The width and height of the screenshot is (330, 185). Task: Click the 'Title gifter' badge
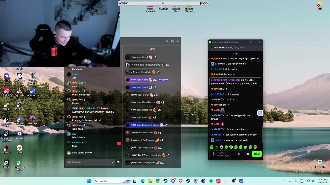(x=163, y=80)
